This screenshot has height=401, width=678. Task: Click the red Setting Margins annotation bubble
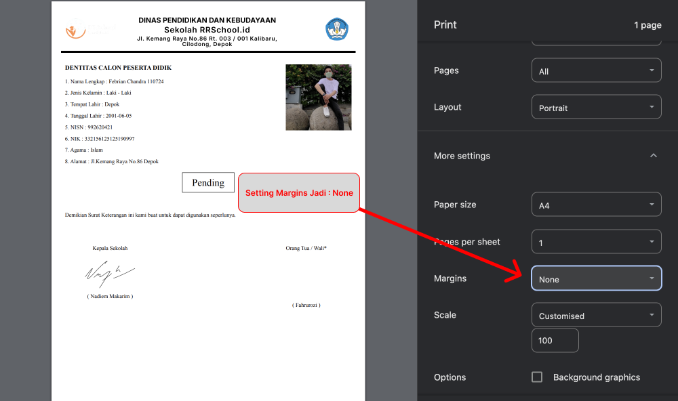point(298,192)
